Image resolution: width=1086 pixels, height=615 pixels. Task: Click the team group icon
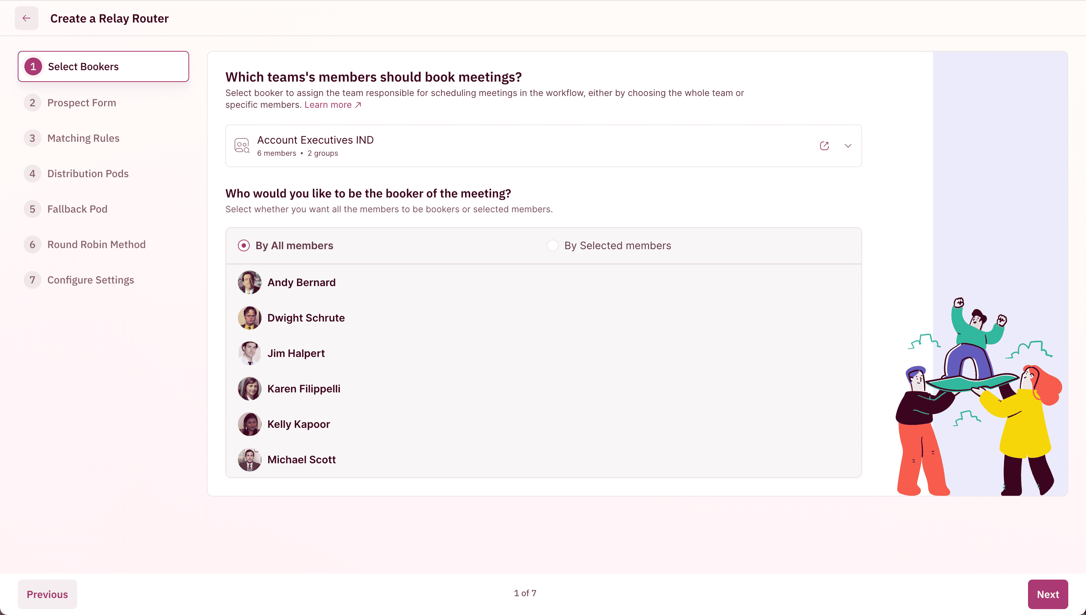point(242,146)
